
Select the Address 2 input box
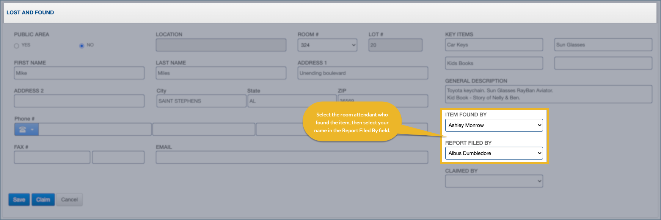(79, 101)
